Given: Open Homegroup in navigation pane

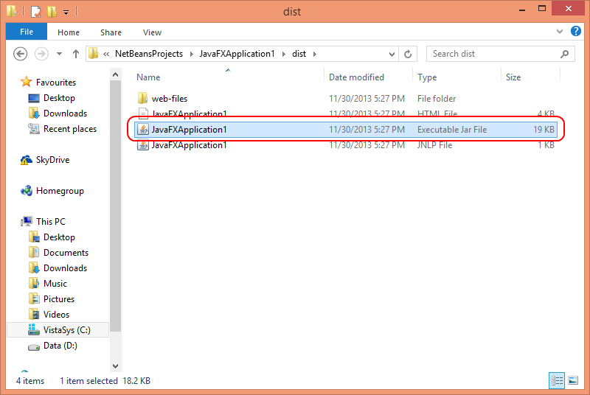Looking at the screenshot, I should 60,191.
